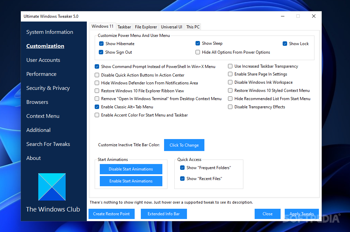This screenshot has height=232, width=350.
Task: Open Security & Privacy section
Action: 48,88
